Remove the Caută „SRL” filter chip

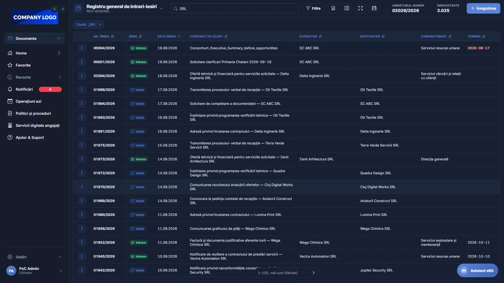coord(100,25)
